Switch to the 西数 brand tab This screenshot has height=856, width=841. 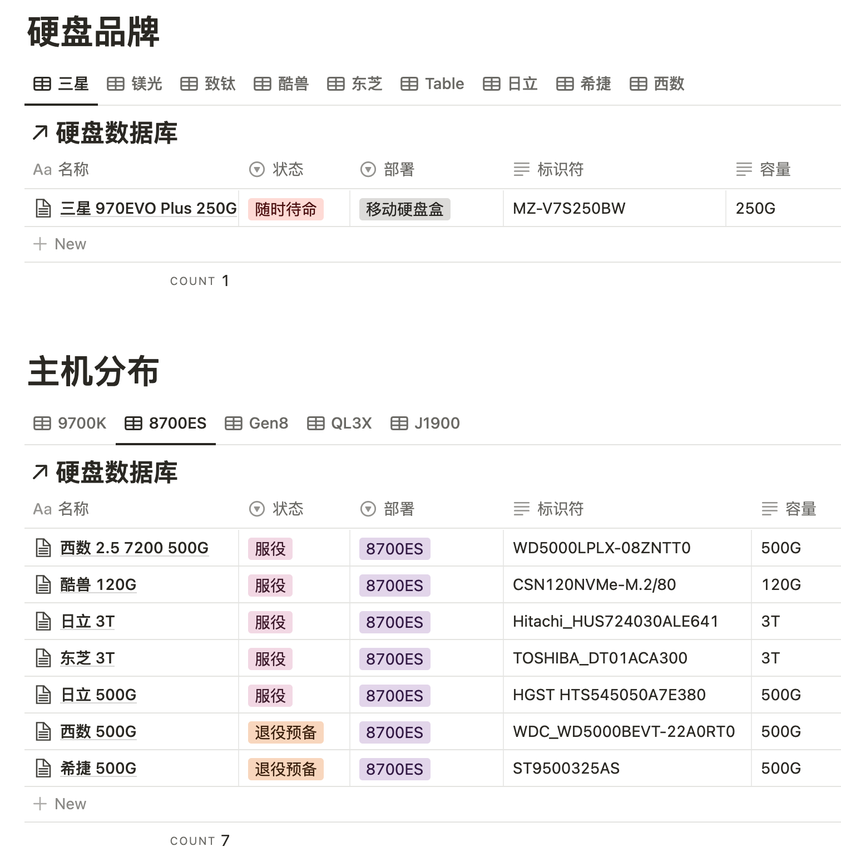coord(657,84)
